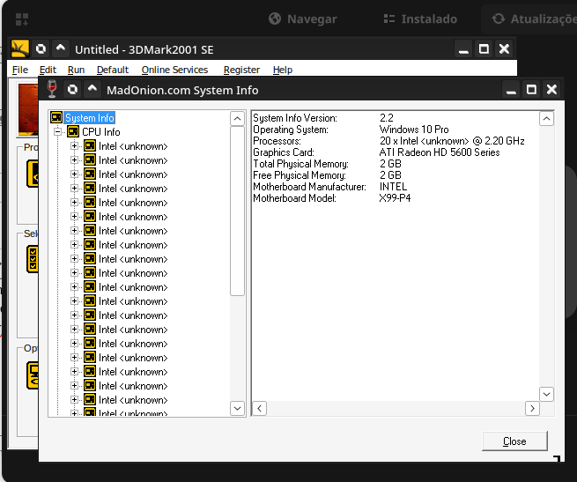Open the Edit menu in 3DMark2001 SE
Screen dimensions: 577x482
pos(48,70)
